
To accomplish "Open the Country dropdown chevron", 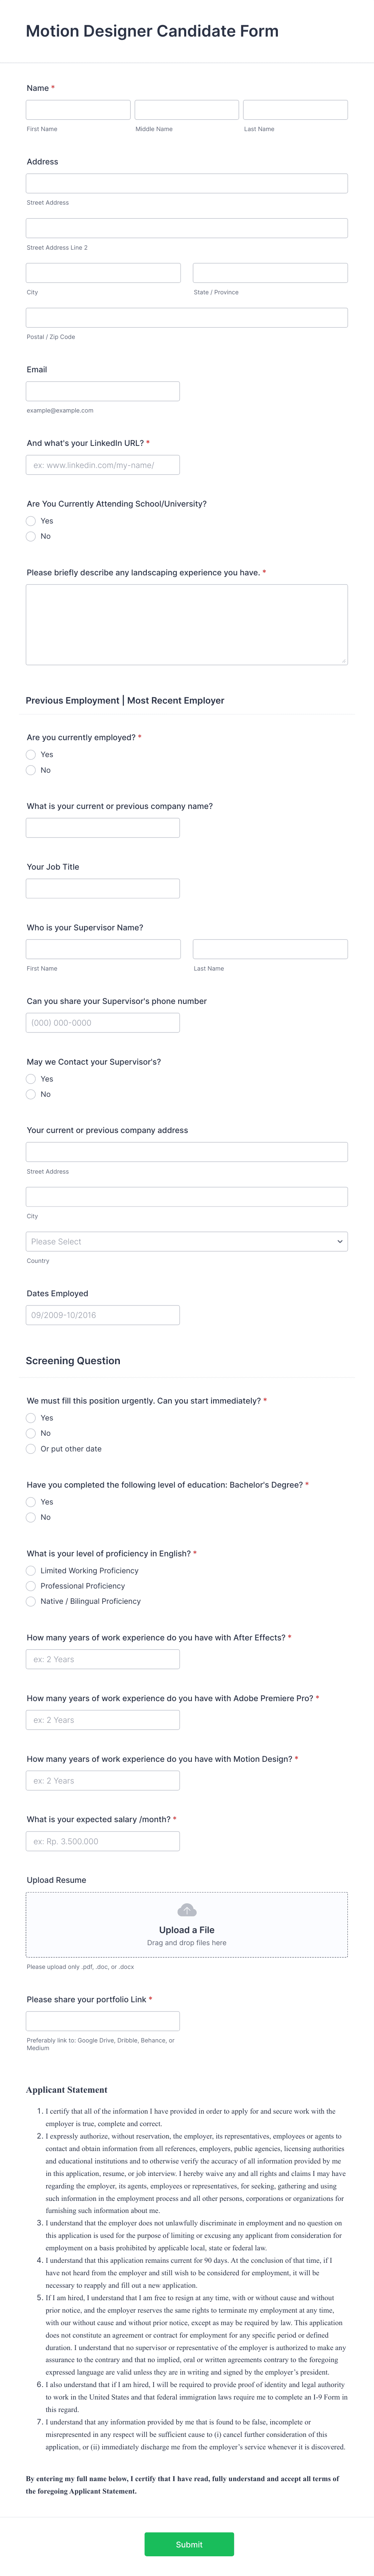I will 339,1241.
